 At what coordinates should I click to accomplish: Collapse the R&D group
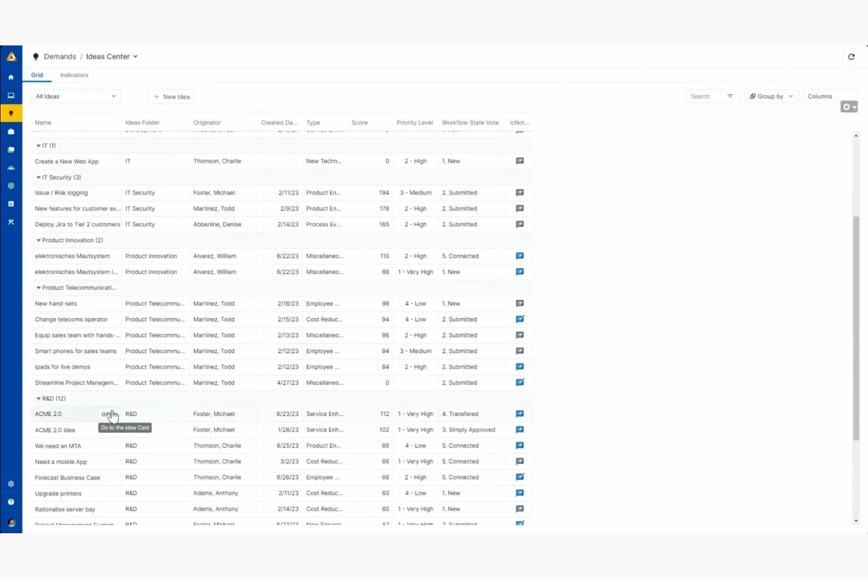pos(38,398)
